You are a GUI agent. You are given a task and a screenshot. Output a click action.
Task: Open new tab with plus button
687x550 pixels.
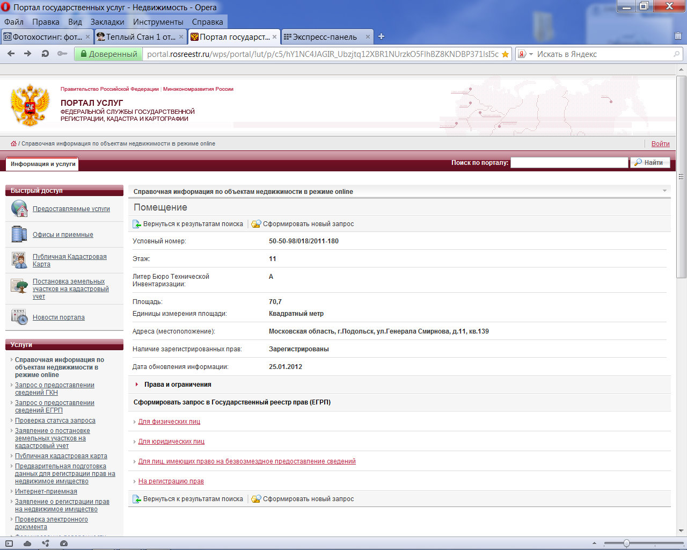pyautogui.click(x=381, y=37)
